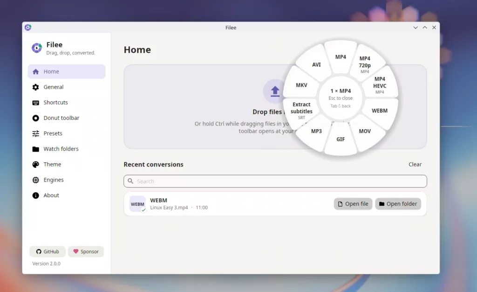
Task: Open the Donut toolbar settings
Action: [67, 118]
